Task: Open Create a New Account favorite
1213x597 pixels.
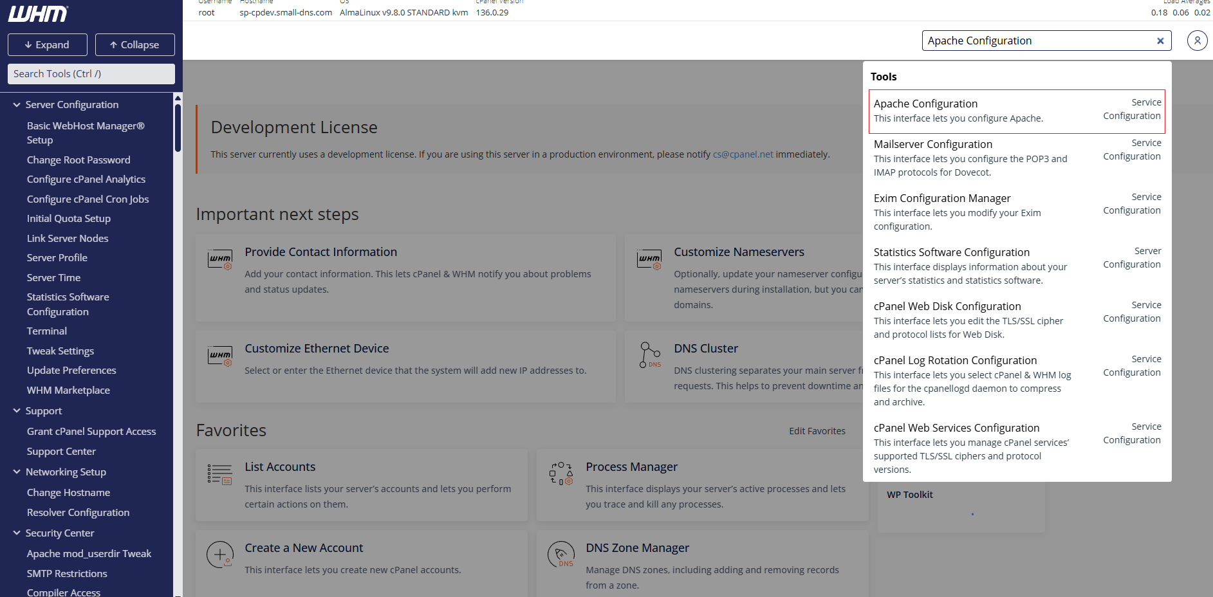Action: pos(304,548)
